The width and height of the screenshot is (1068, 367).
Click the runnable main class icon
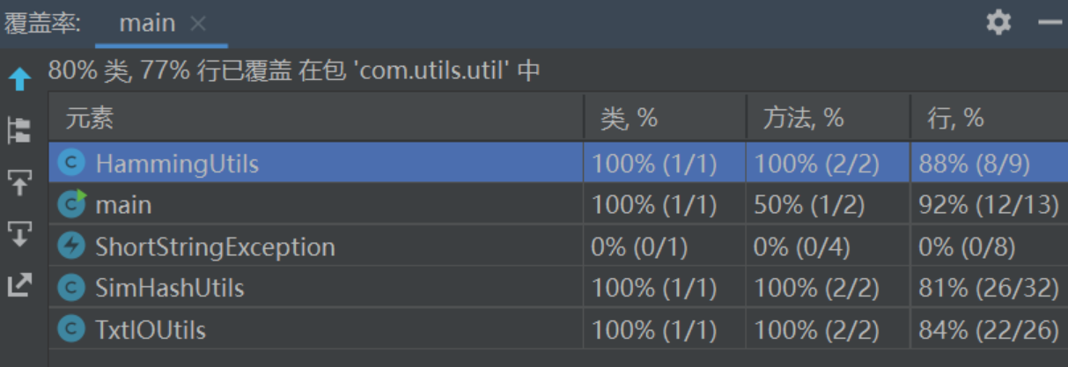pyautogui.click(x=70, y=204)
